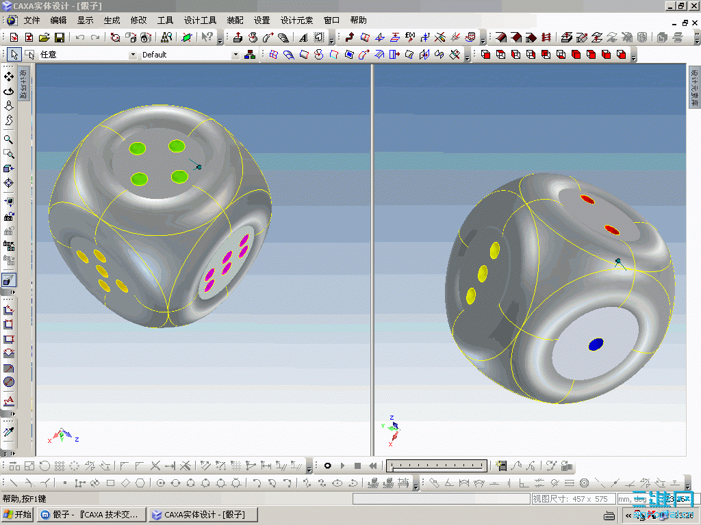This screenshot has width=701, height=525.
Task: Select the zoom magnifier tool
Action: click(8, 139)
